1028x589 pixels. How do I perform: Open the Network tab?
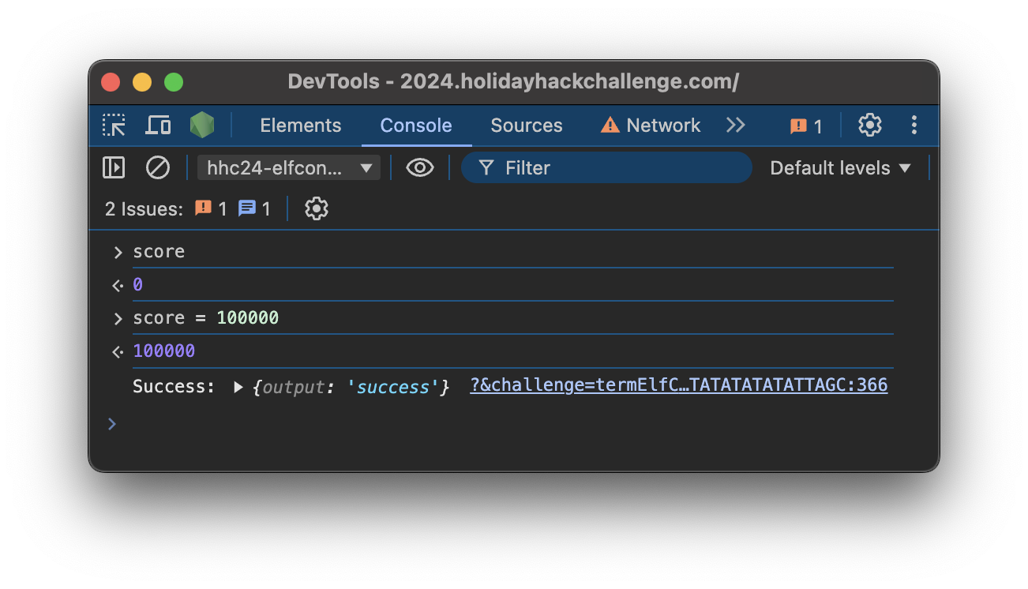[x=651, y=126]
